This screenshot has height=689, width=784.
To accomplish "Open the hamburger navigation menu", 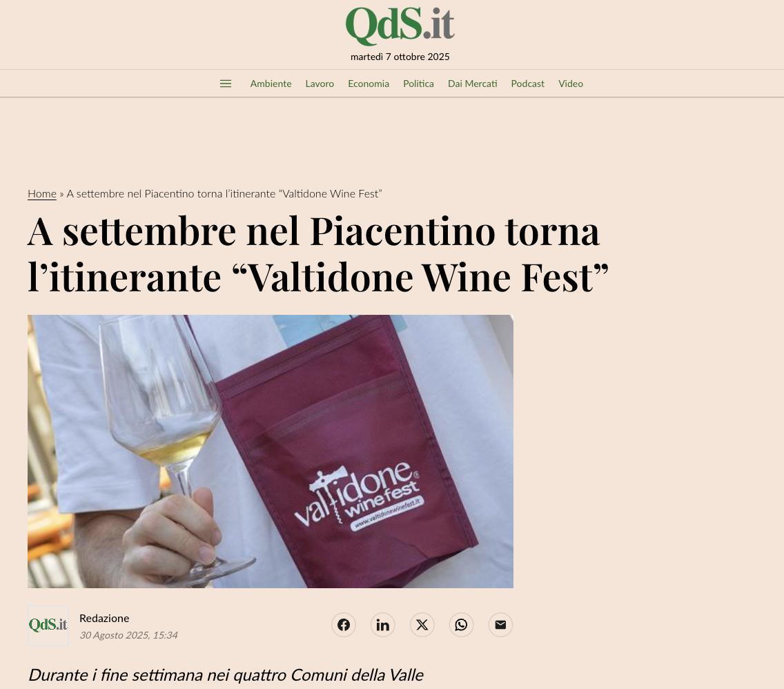I will (x=226, y=84).
